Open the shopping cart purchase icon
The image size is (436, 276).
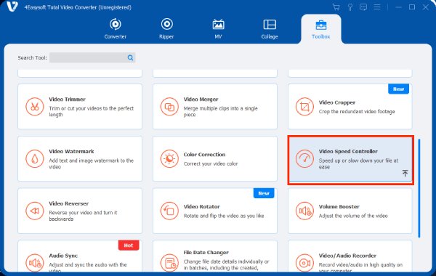click(336, 7)
